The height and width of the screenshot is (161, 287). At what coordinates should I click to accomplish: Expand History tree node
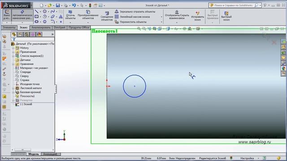coord(13,48)
